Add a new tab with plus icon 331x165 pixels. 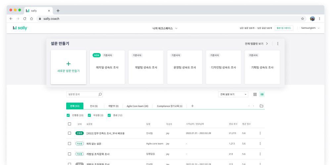pos(192,106)
